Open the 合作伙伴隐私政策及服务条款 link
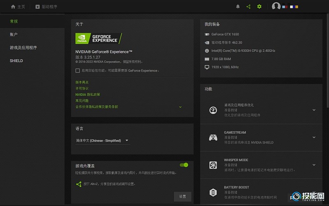The height and width of the screenshot is (206, 329). pos(97,107)
